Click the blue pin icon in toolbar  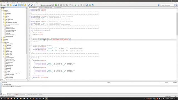pos(87,5)
